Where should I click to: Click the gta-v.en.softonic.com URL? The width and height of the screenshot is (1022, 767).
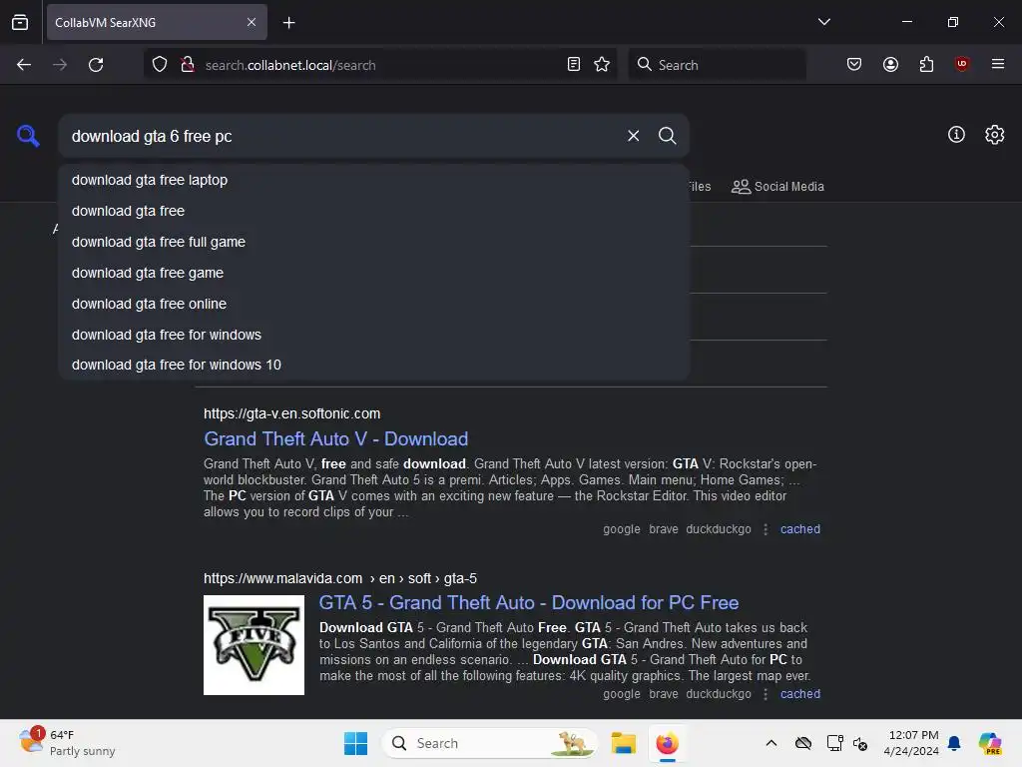coord(292,413)
